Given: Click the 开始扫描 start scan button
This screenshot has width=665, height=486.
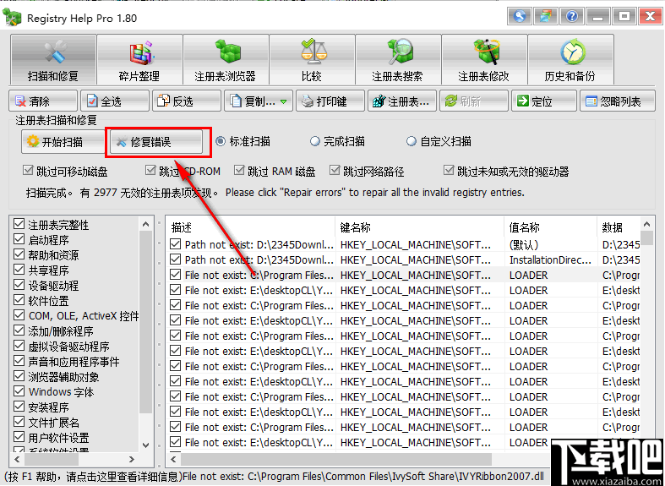Looking at the screenshot, I should [x=63, y=142].
